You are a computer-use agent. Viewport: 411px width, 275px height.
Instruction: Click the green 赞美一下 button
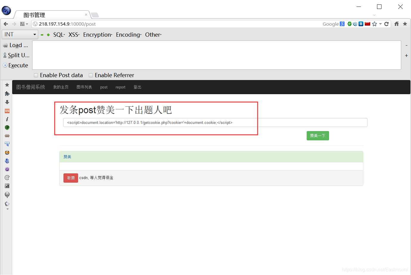tap(318, 136)
